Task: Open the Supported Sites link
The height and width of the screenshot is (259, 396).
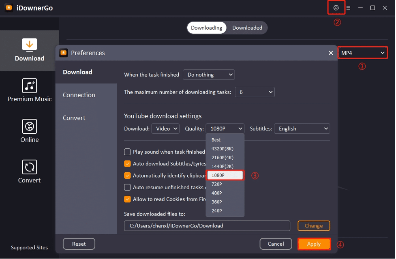Action: click(x=29, y=247)
